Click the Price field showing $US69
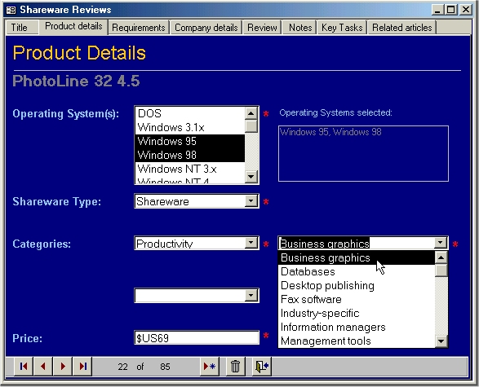479x387 pixels. 197,338
